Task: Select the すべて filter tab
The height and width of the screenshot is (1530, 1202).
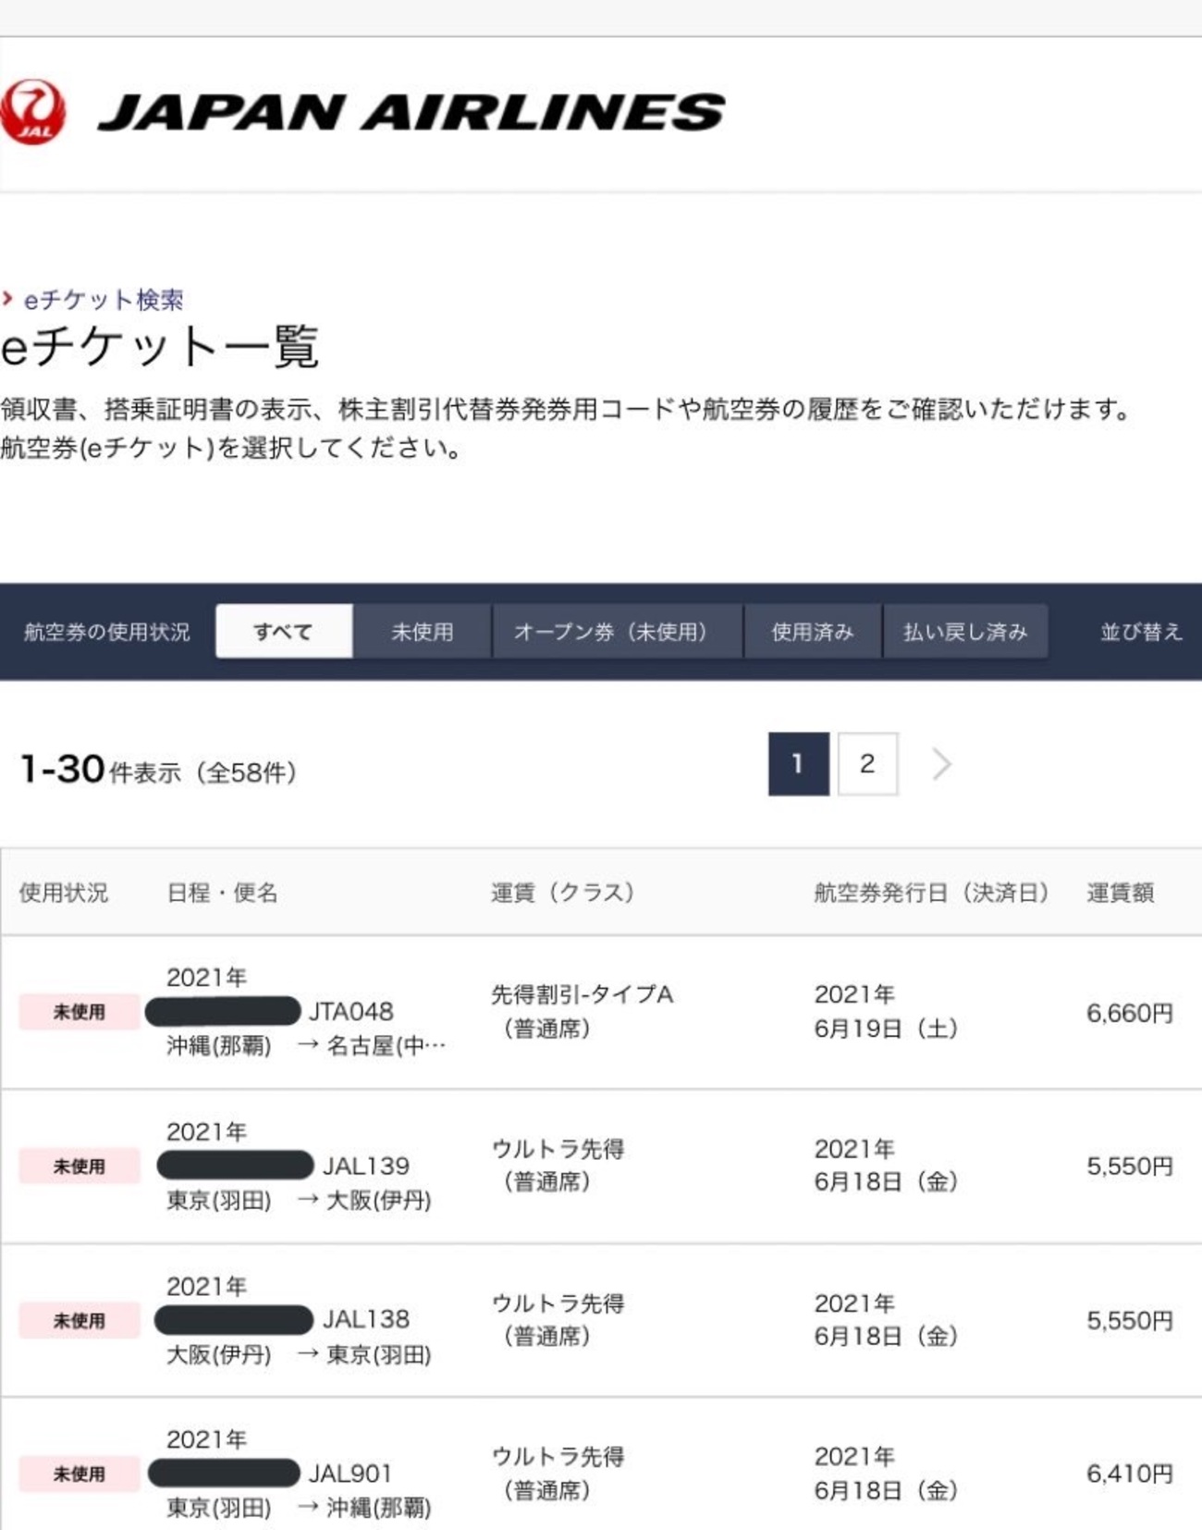Action: (284, 631)
